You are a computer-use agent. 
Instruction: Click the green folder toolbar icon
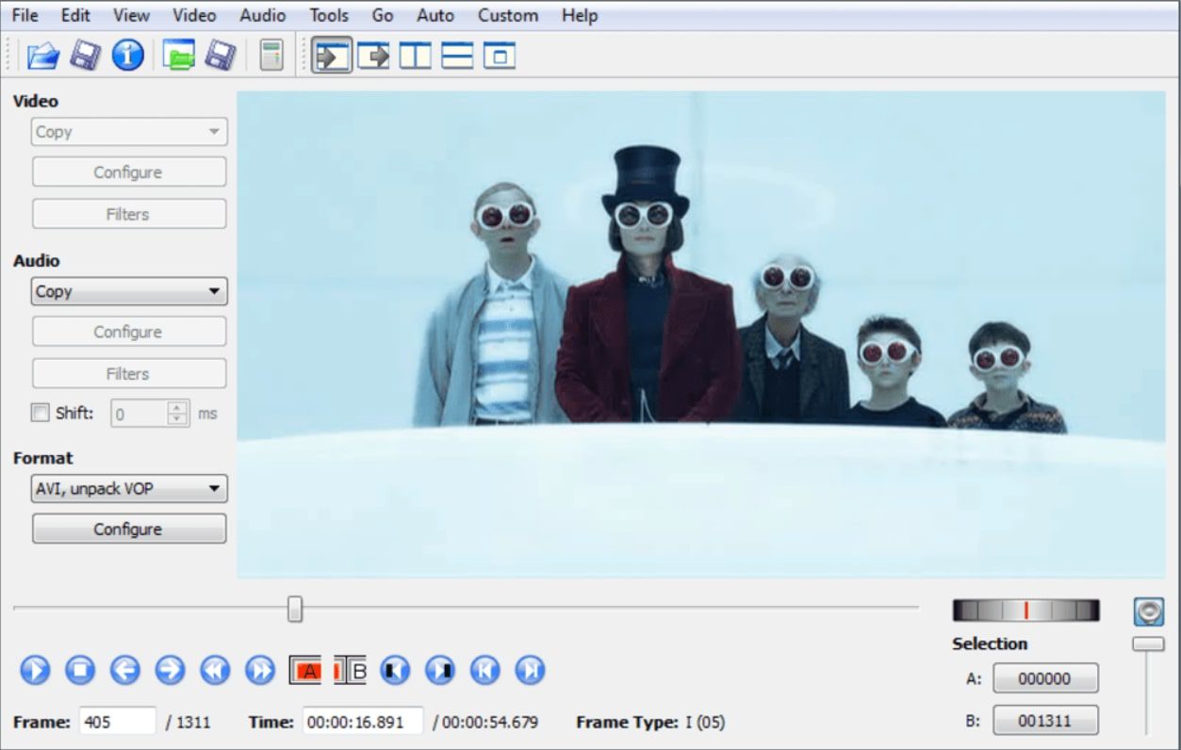point(178,56)
